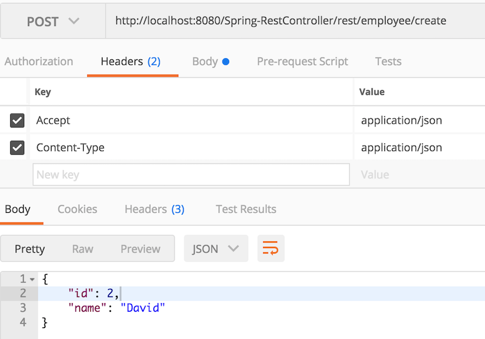Switch to Preview response view
Screen dimensions: 485x339
[141, 249]
